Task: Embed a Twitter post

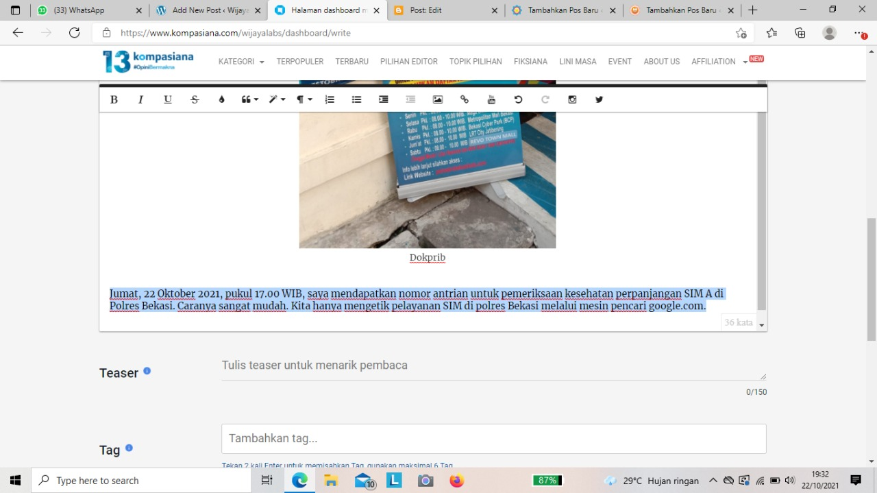Action: [599, 99]
